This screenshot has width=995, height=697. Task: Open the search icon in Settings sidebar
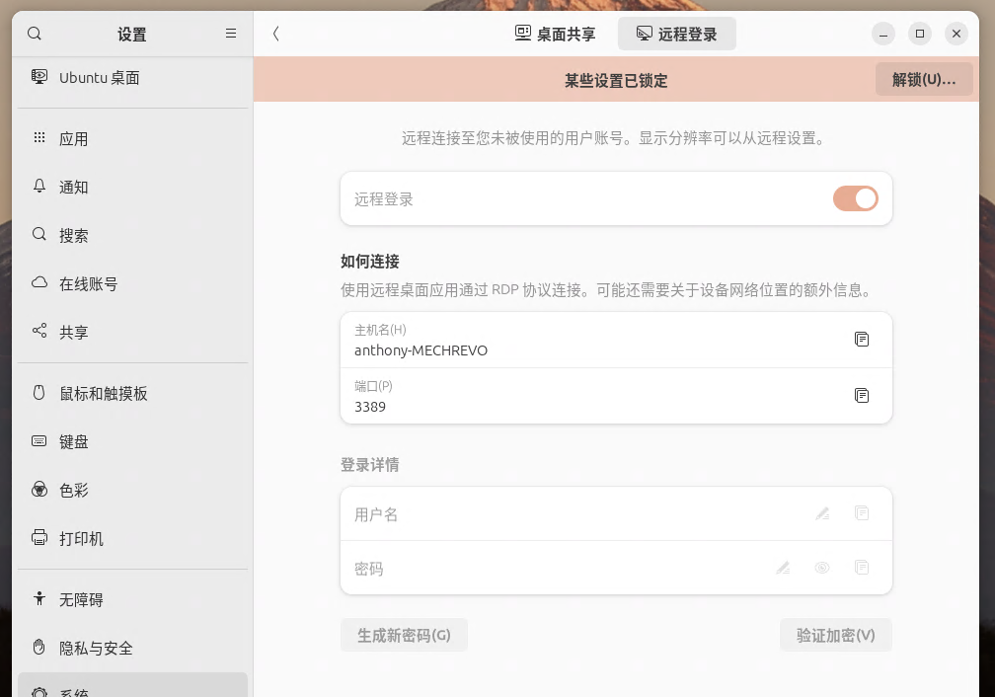pos(34,34)
